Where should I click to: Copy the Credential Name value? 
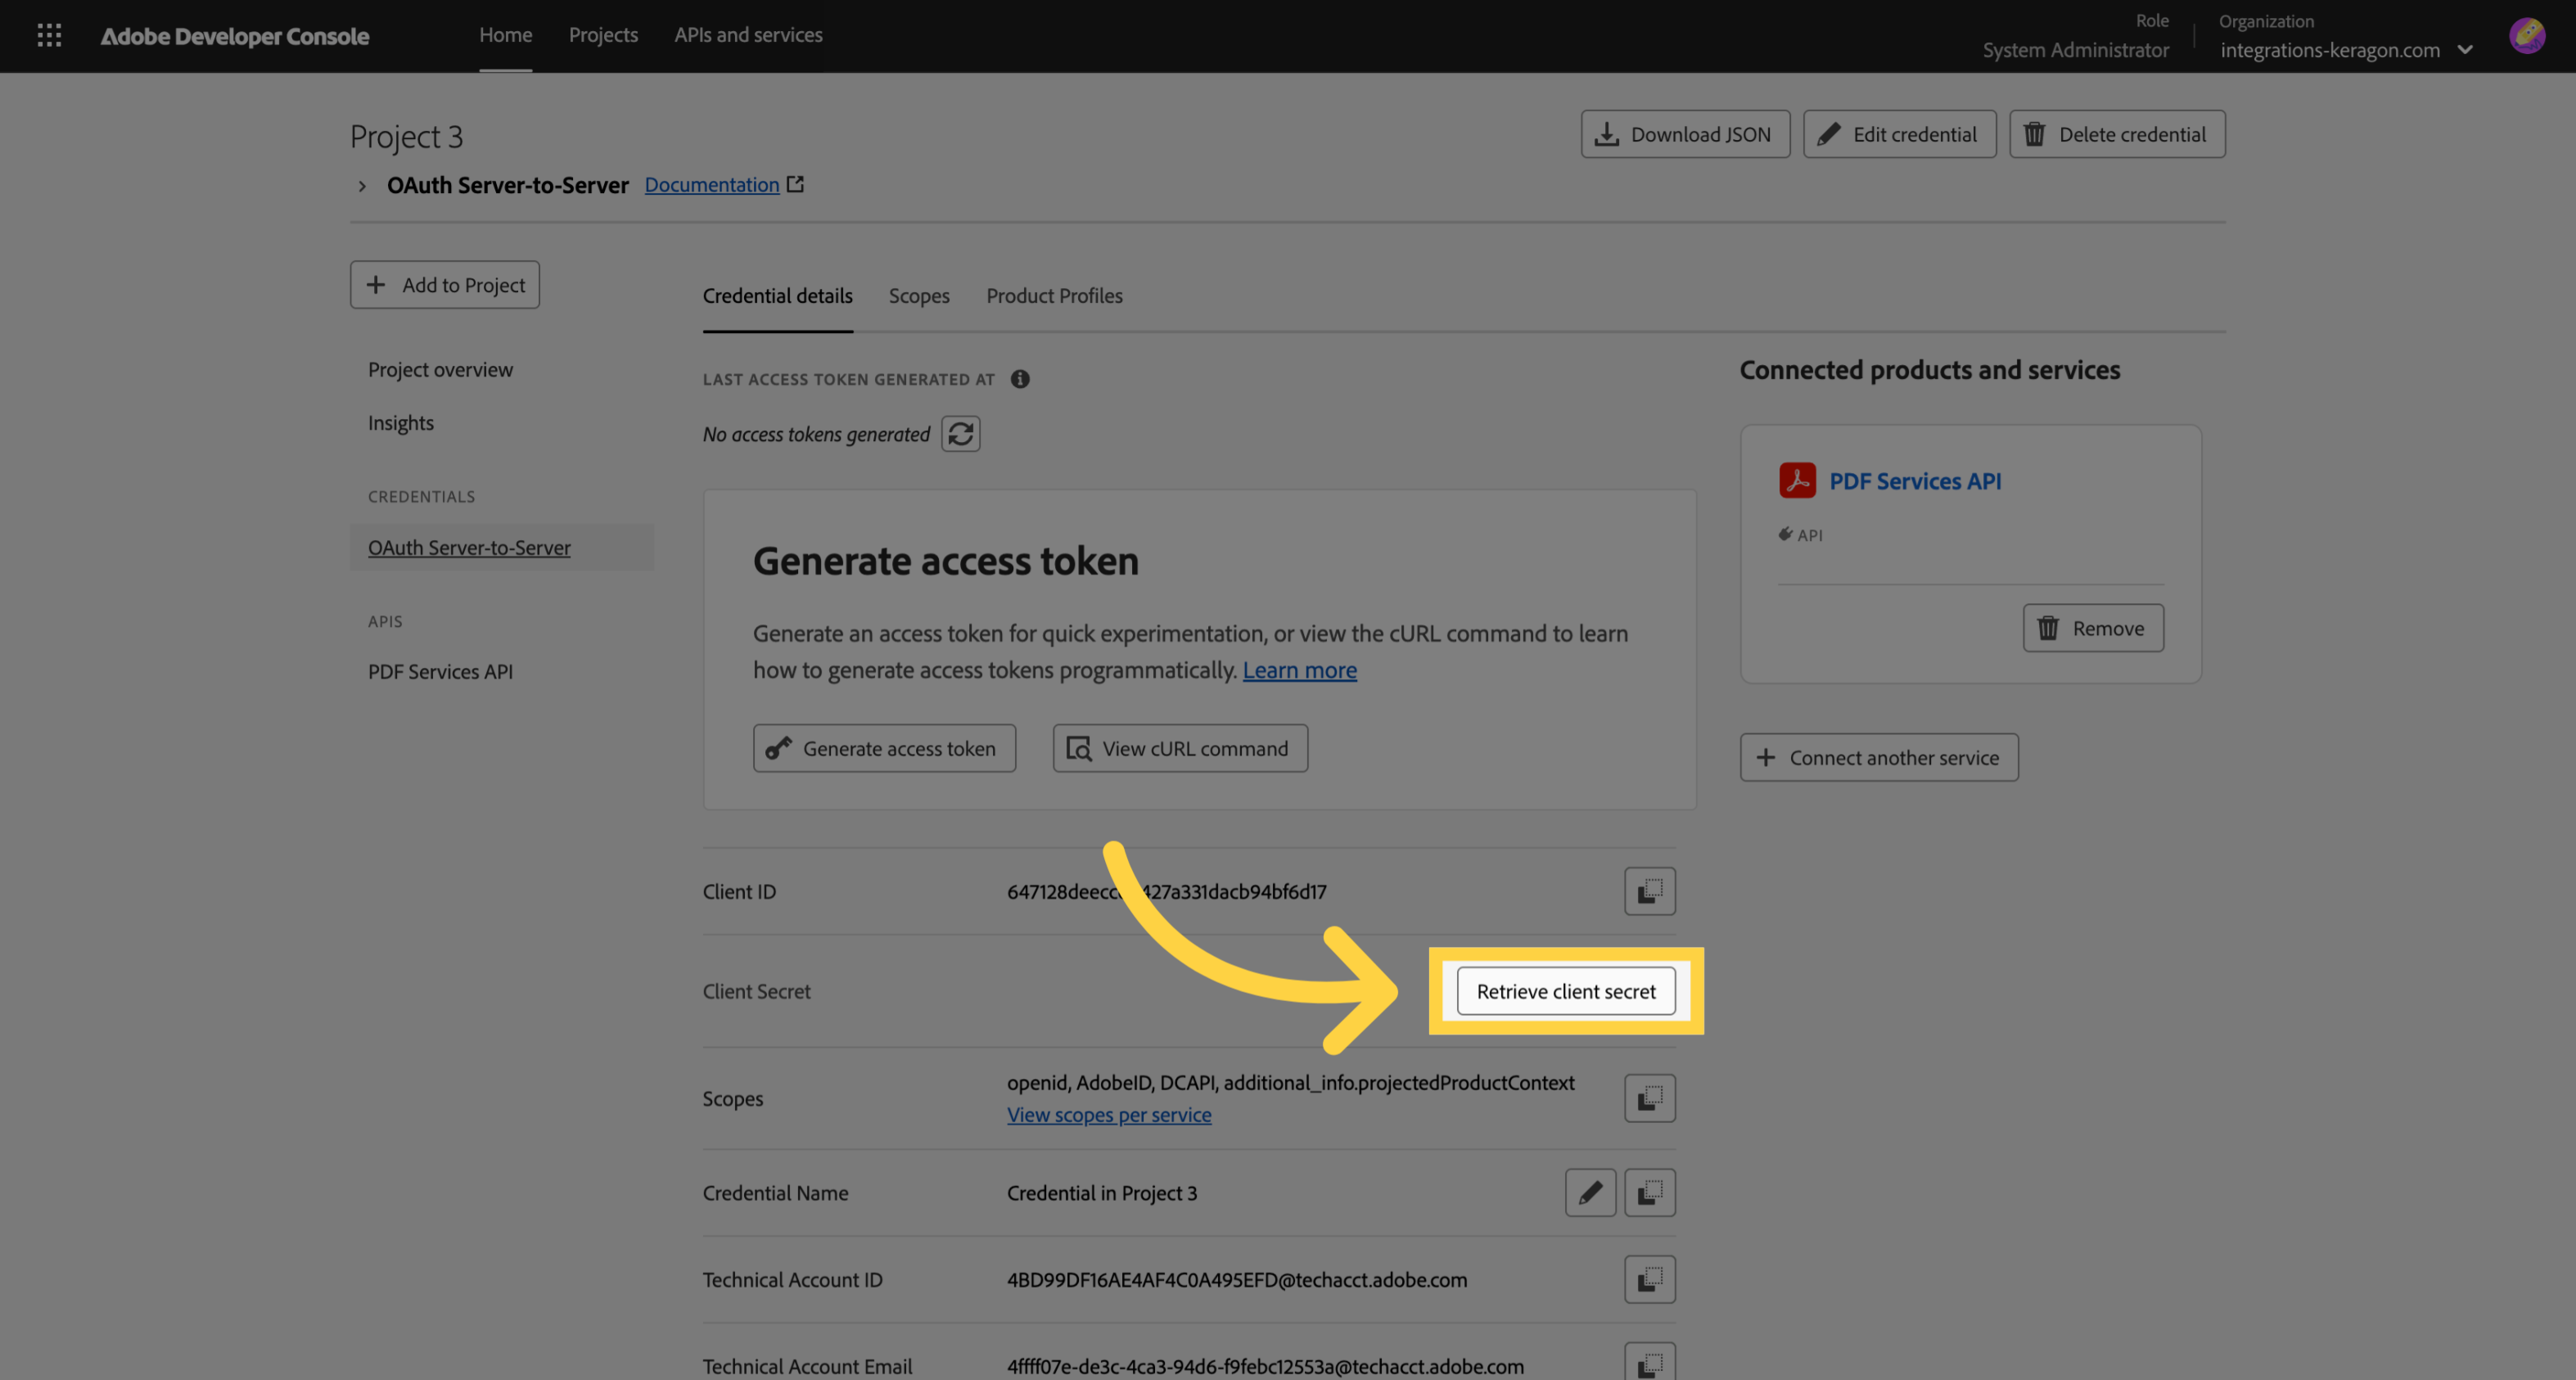coord(1649,1193)
